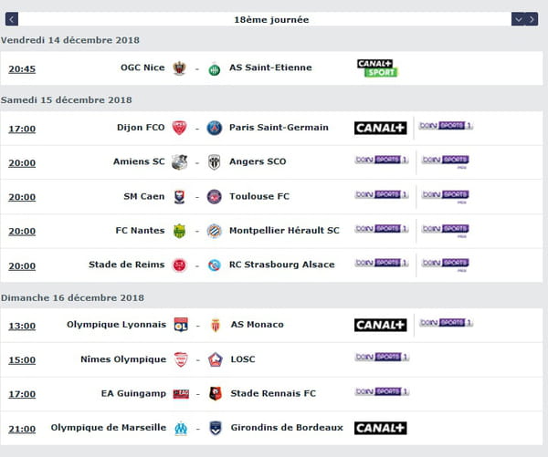Click the Canal+ Sport channel logo

(x=377, y=68)
